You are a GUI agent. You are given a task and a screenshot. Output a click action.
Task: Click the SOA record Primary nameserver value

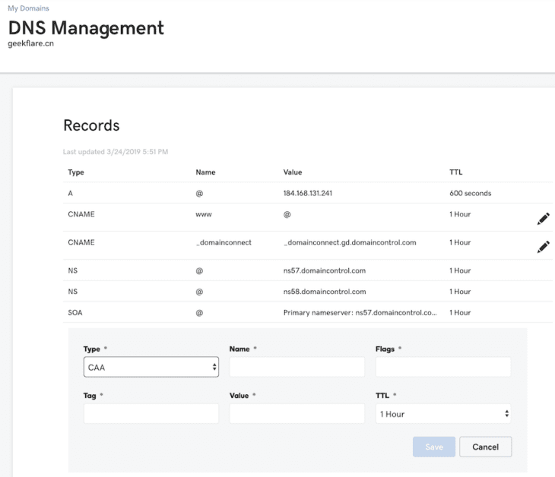point(360,312)
